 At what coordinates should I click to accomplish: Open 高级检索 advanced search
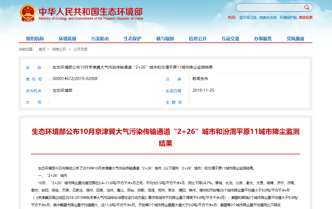coord(305,17)
